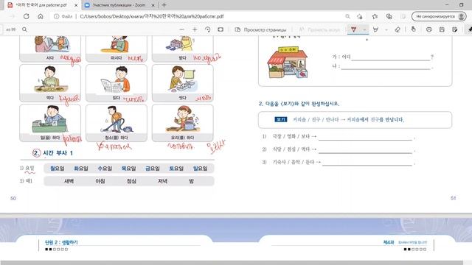Click the weekday '월요일'
The width and height of the screenshot is (472, 265).
(58, 169)
